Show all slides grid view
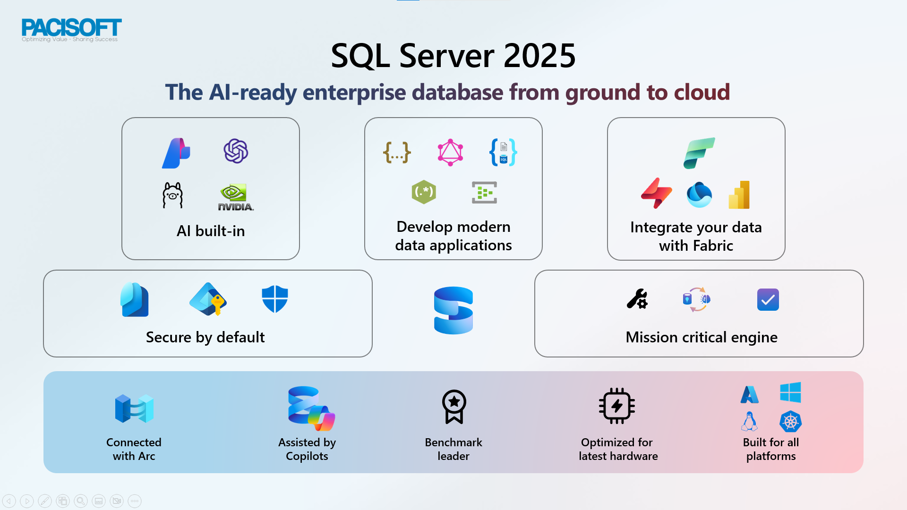This screenshot has height=510, width=907. pyautogui.click(x=63, y=501)
